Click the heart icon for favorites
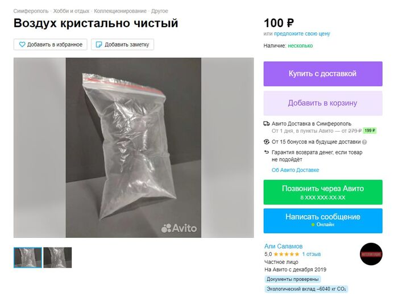The width and height of the screenshot is (415, 294). coord(22,44)
